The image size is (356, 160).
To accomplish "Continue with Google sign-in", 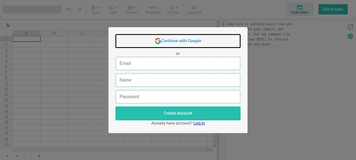I will (x=178, y=41).
